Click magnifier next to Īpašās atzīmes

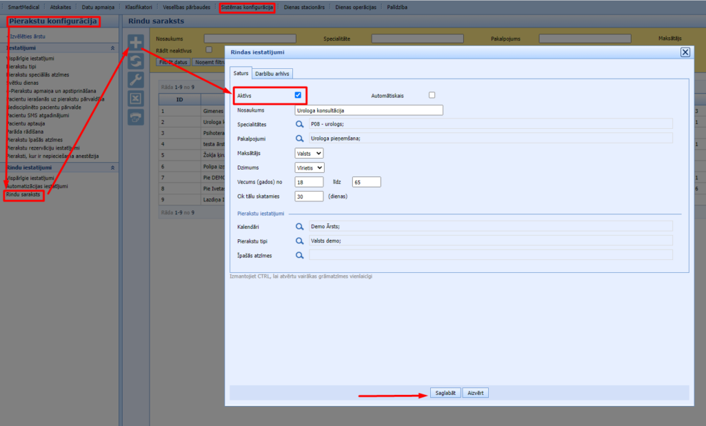click(x=300, y=255)
